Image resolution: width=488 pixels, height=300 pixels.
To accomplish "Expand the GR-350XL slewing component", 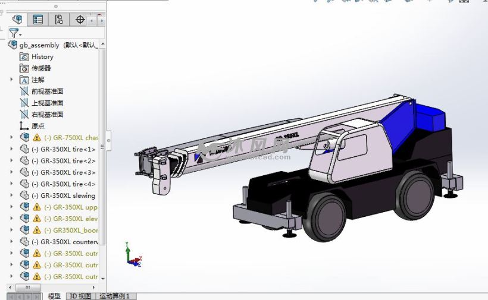I will point(11,195).
